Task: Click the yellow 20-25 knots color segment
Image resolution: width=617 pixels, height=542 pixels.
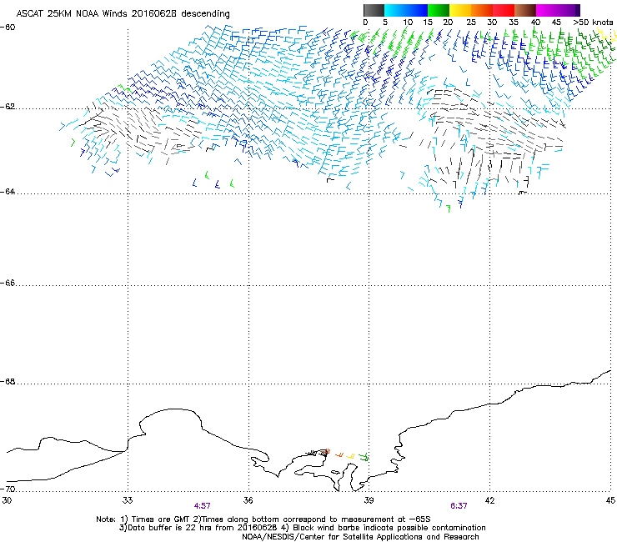Action: coord(460,10)
